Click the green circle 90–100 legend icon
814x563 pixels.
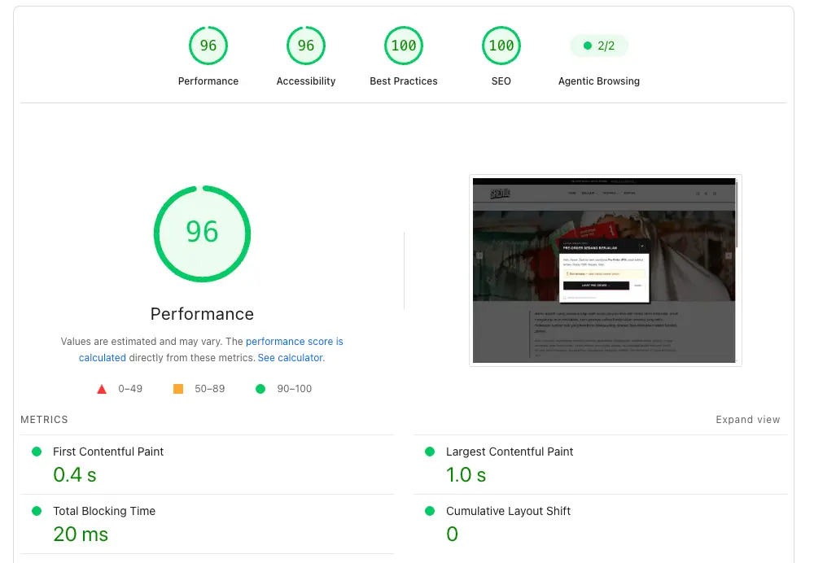(x=260, y=389)
